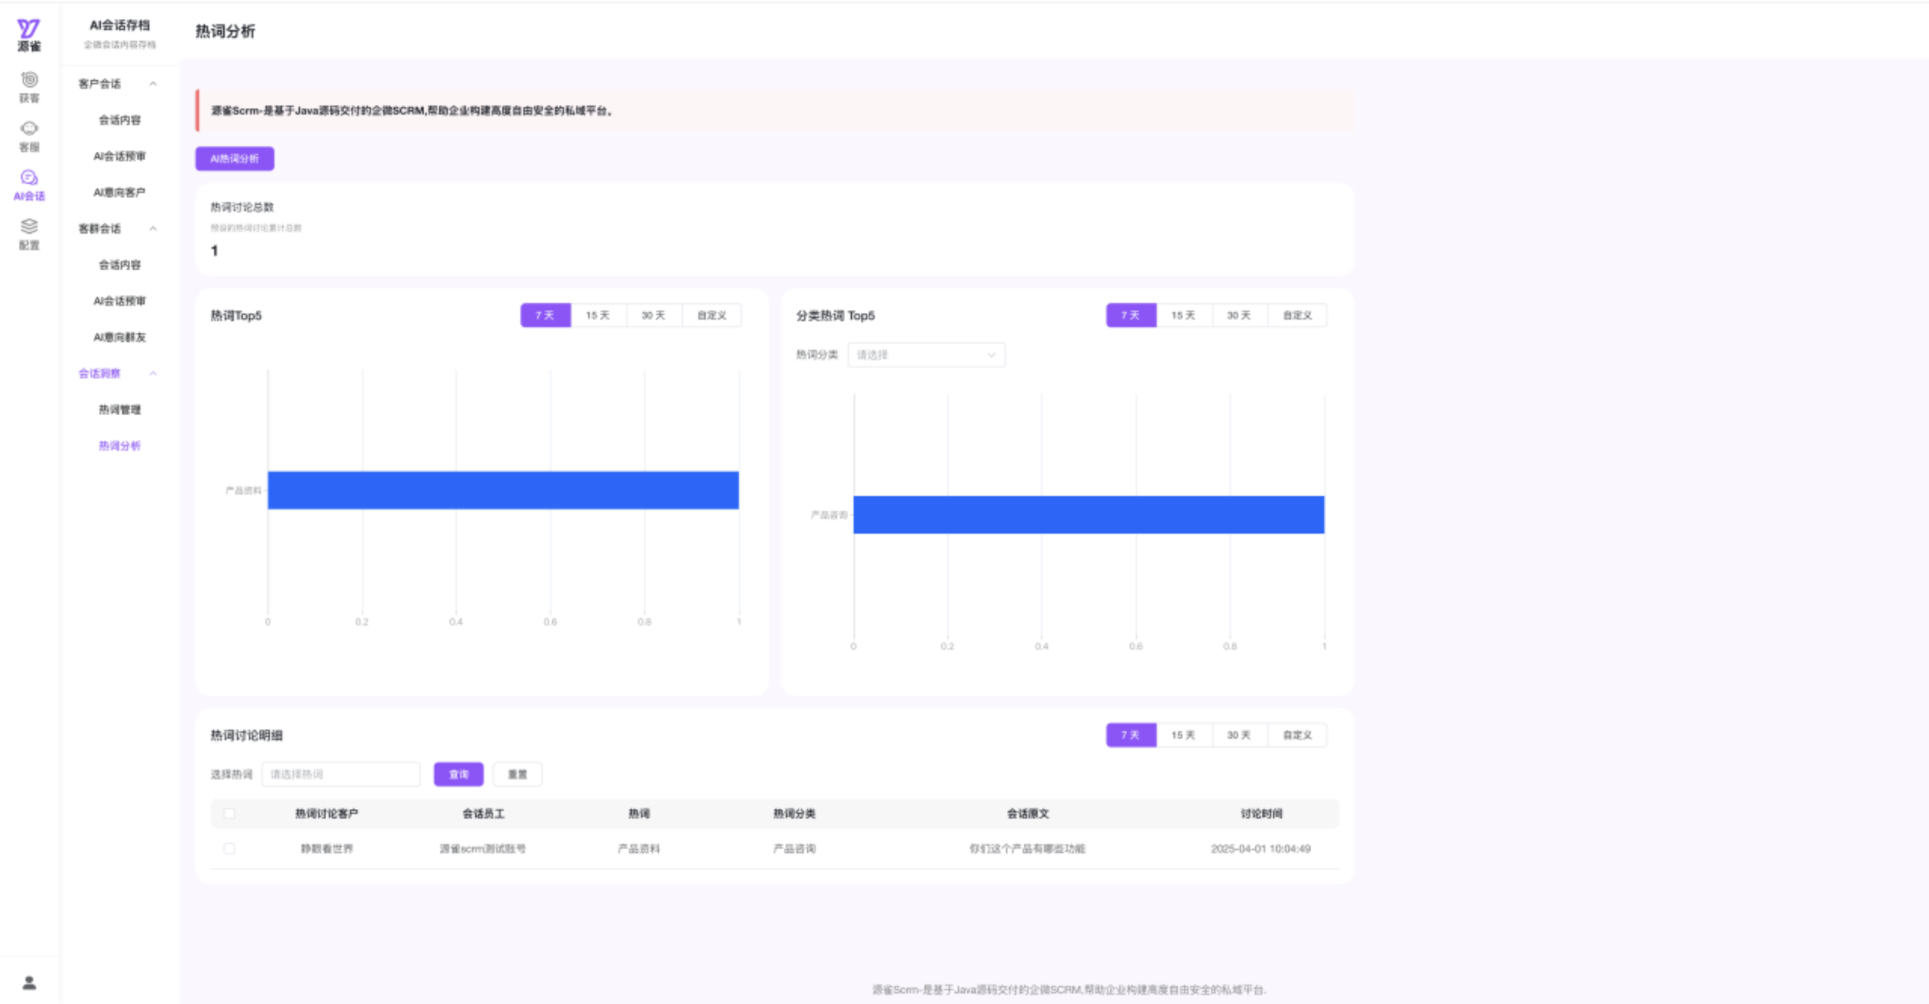Check the 静观看世界 row checkbox
The height and width of the screenshot is (1004, 1929).
coord(229,848)
